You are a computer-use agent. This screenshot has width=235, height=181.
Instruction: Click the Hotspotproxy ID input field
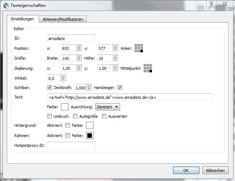pyautogui.click(x=71, y=145)
